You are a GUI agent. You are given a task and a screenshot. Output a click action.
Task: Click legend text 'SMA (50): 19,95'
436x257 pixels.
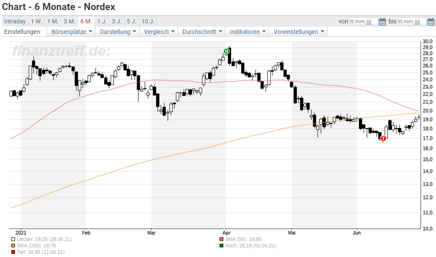243,239
